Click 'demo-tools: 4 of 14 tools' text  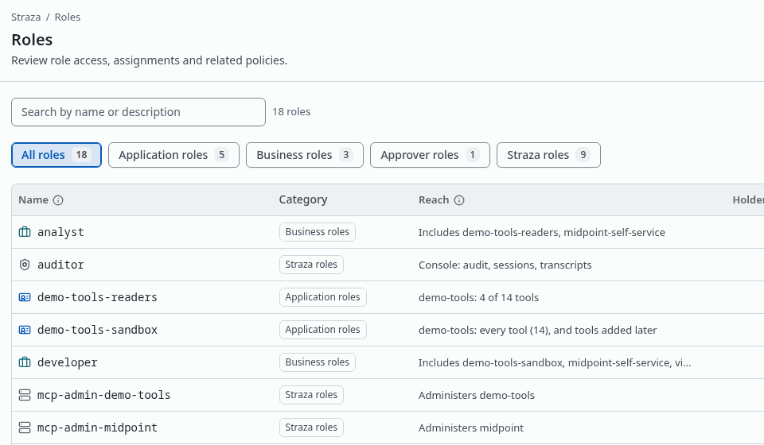[478, 298]
